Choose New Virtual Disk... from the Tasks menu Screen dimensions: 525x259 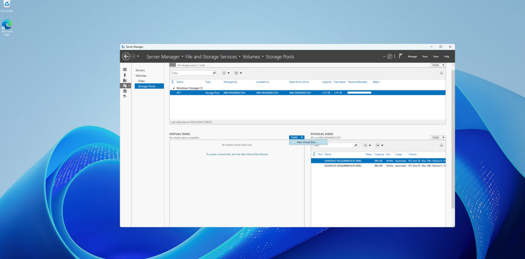coord(307,142)
